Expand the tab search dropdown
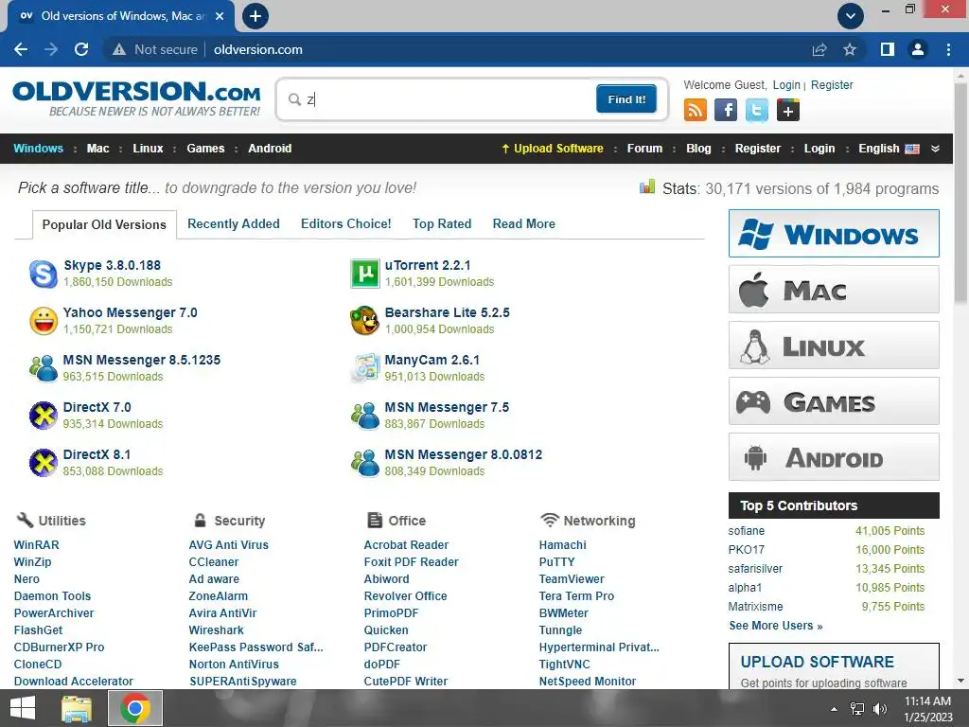The image size is (969, 727). click(x=851, y=16)
